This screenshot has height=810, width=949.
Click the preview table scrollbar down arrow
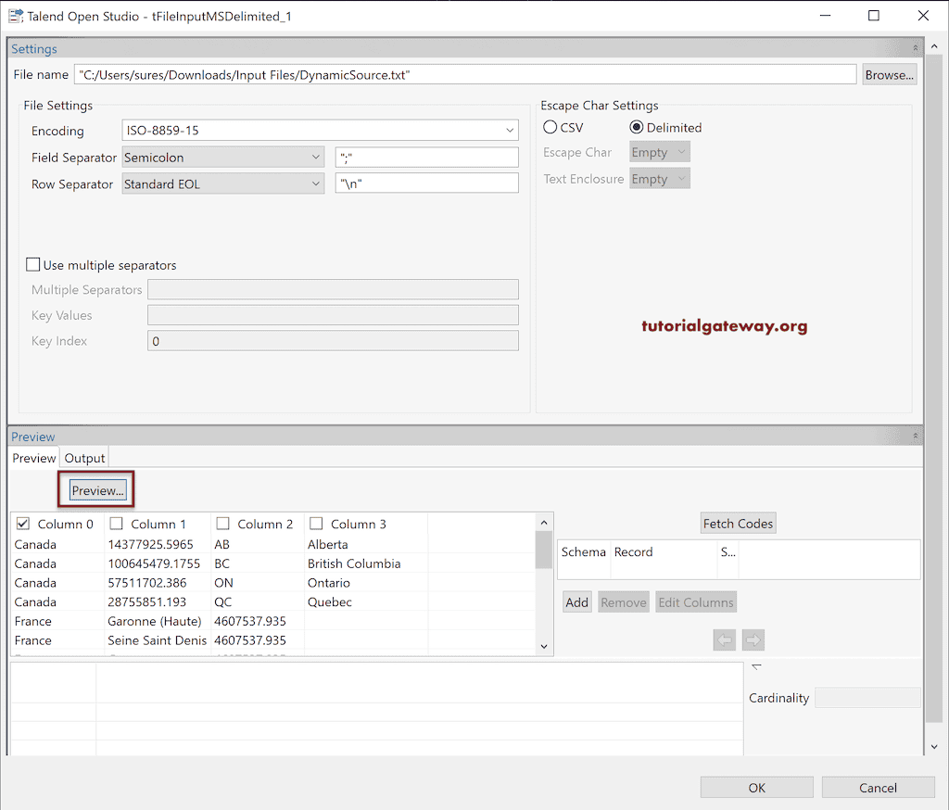click(544, 646)
